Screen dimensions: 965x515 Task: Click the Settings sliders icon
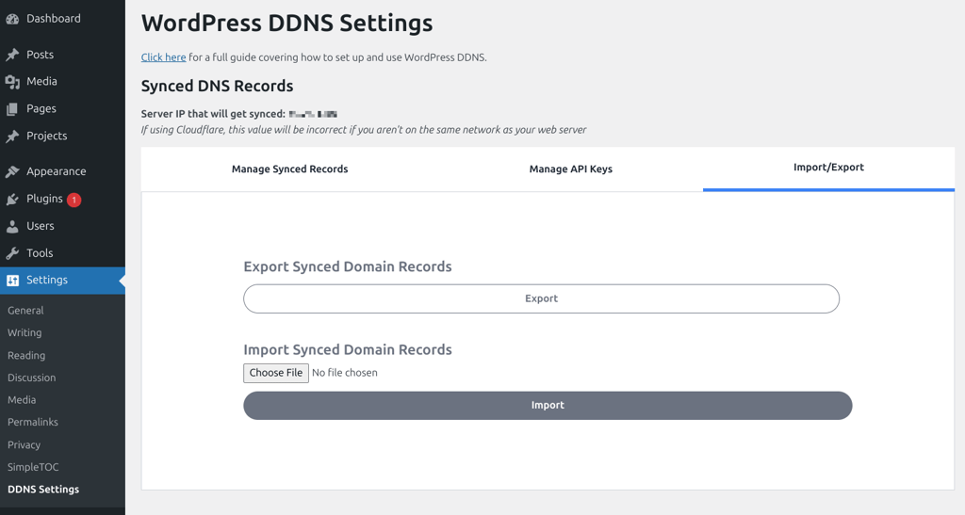[x=12, y=281]
